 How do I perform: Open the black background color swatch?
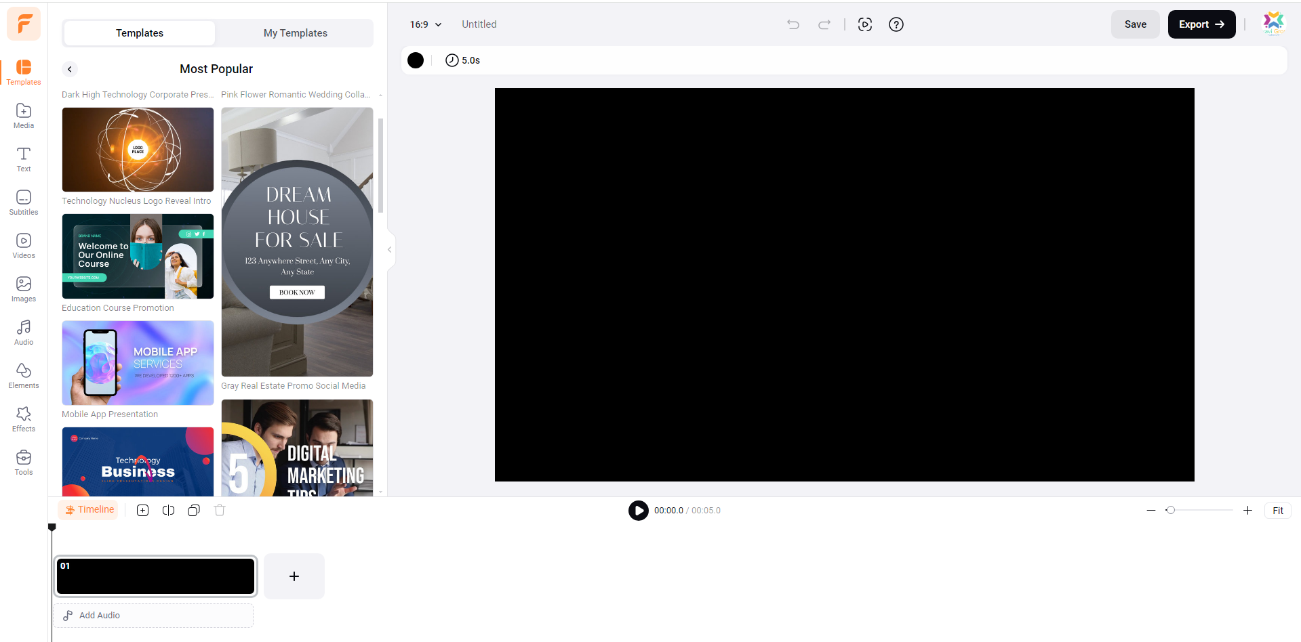[x=416, y=60]
